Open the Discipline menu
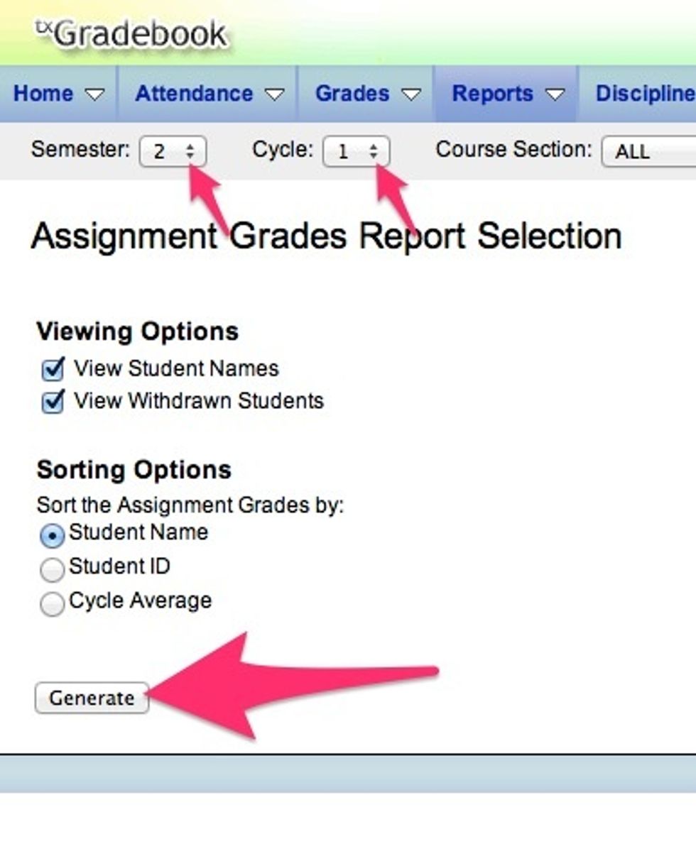The image size is (696, 861). point(644,94)
